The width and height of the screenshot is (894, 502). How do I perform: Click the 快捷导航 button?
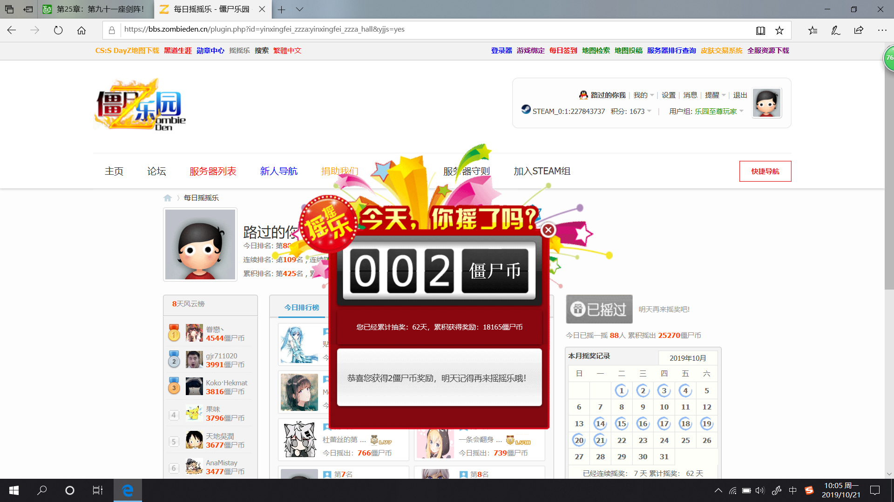click(x=765, y=171)
